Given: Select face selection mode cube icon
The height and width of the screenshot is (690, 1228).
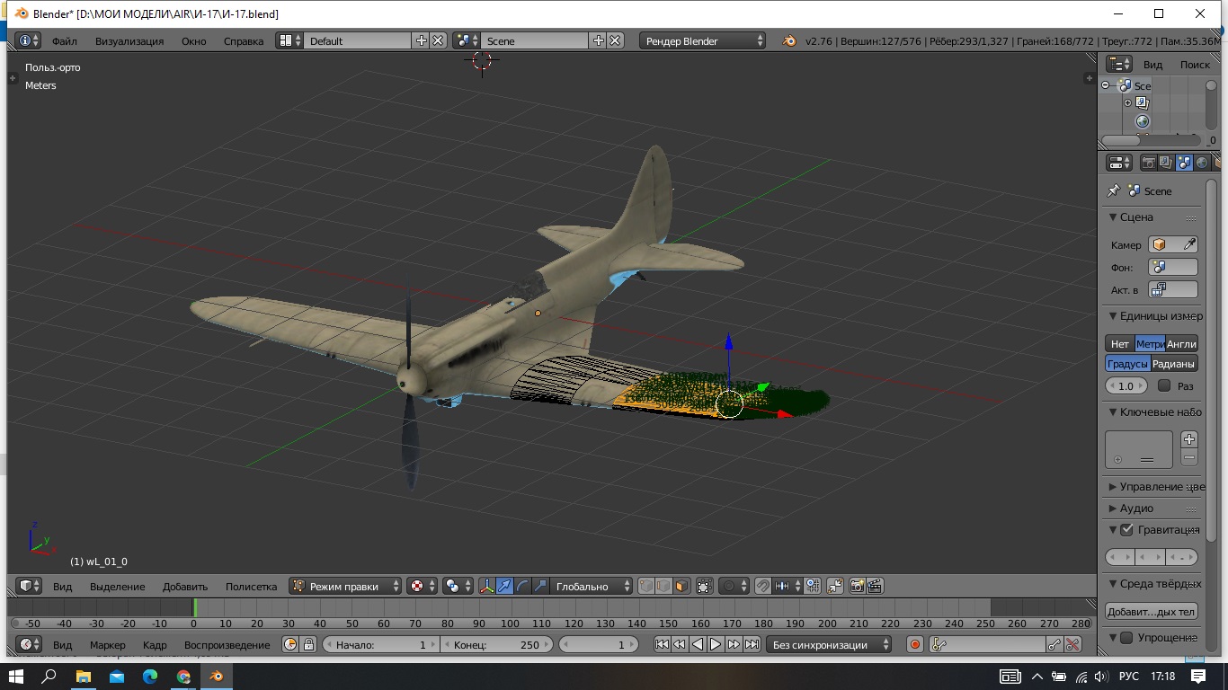Looking at the screenshot, I should pos(681,587).
